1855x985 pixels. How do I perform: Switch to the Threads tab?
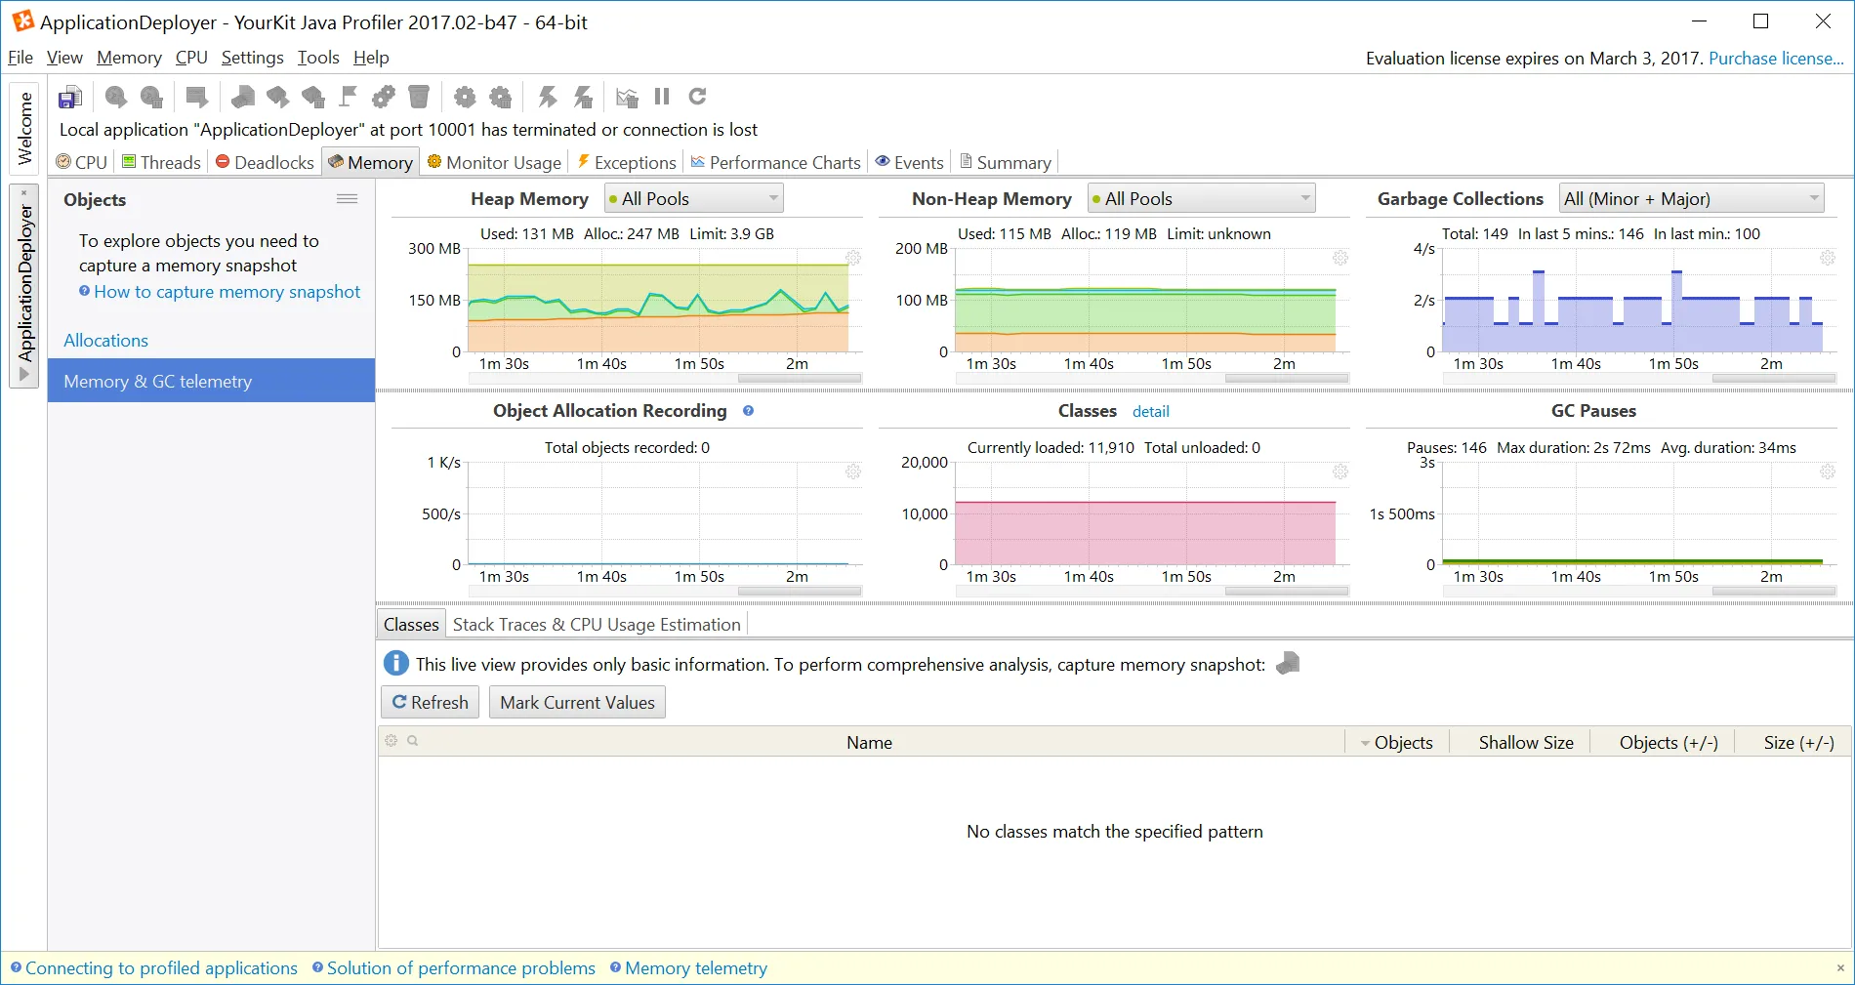(x=161, y=162)
